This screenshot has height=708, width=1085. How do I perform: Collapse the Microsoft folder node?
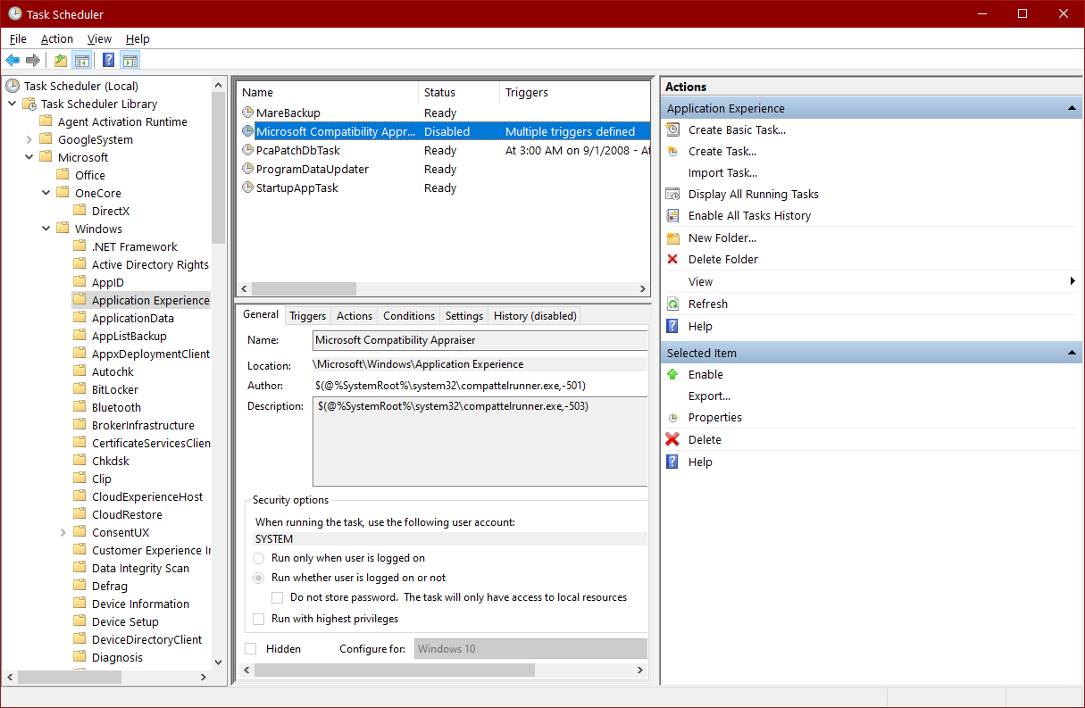click(x=29, y=157)
